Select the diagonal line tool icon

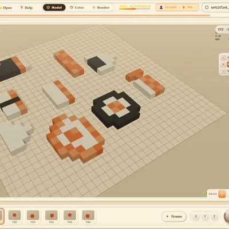[x=223, y=58]
